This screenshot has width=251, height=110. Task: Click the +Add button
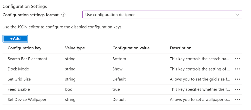[15, 38]
